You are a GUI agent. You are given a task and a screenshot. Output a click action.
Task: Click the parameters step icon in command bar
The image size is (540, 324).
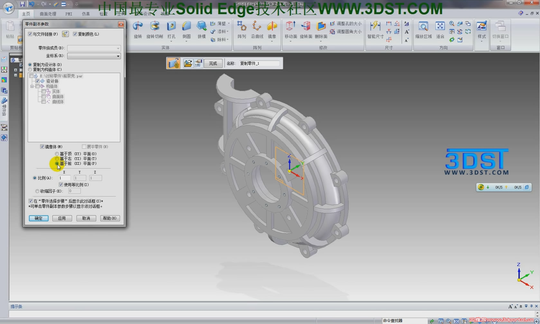198,63
